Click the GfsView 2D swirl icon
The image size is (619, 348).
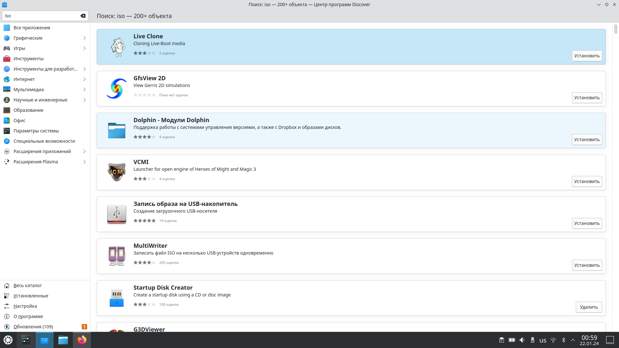point(117,89)
